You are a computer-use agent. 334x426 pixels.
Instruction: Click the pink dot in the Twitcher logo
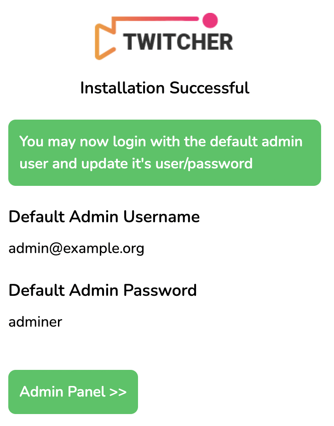tap(210, 20)
